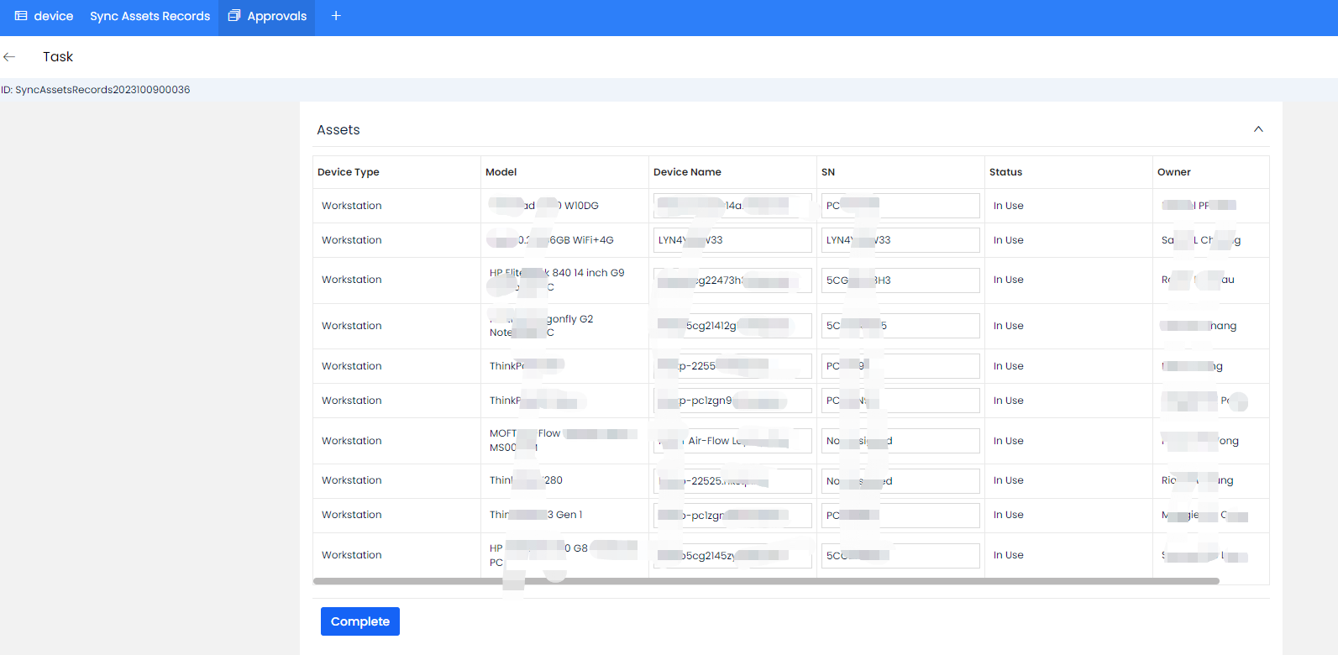Select the Approvals tab
This screenshot has width=1338, height=655.
pos(267,16)
